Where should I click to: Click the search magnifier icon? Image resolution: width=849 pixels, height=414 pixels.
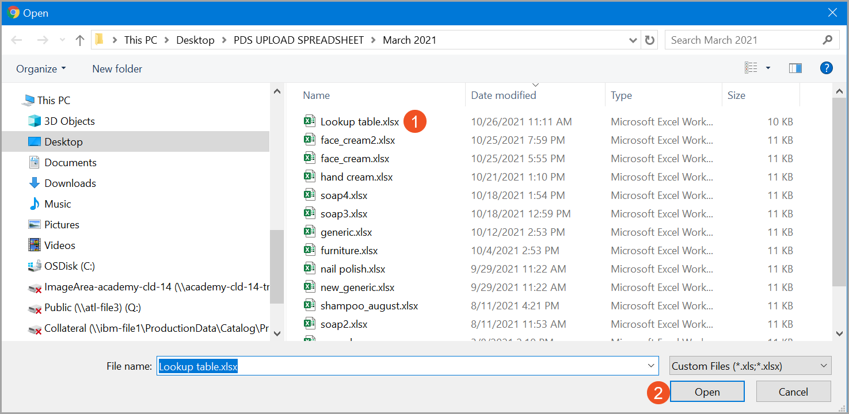[827, 40]
